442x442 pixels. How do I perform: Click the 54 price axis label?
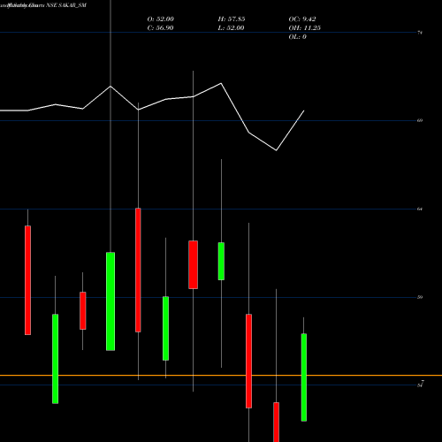coord(420,385)
